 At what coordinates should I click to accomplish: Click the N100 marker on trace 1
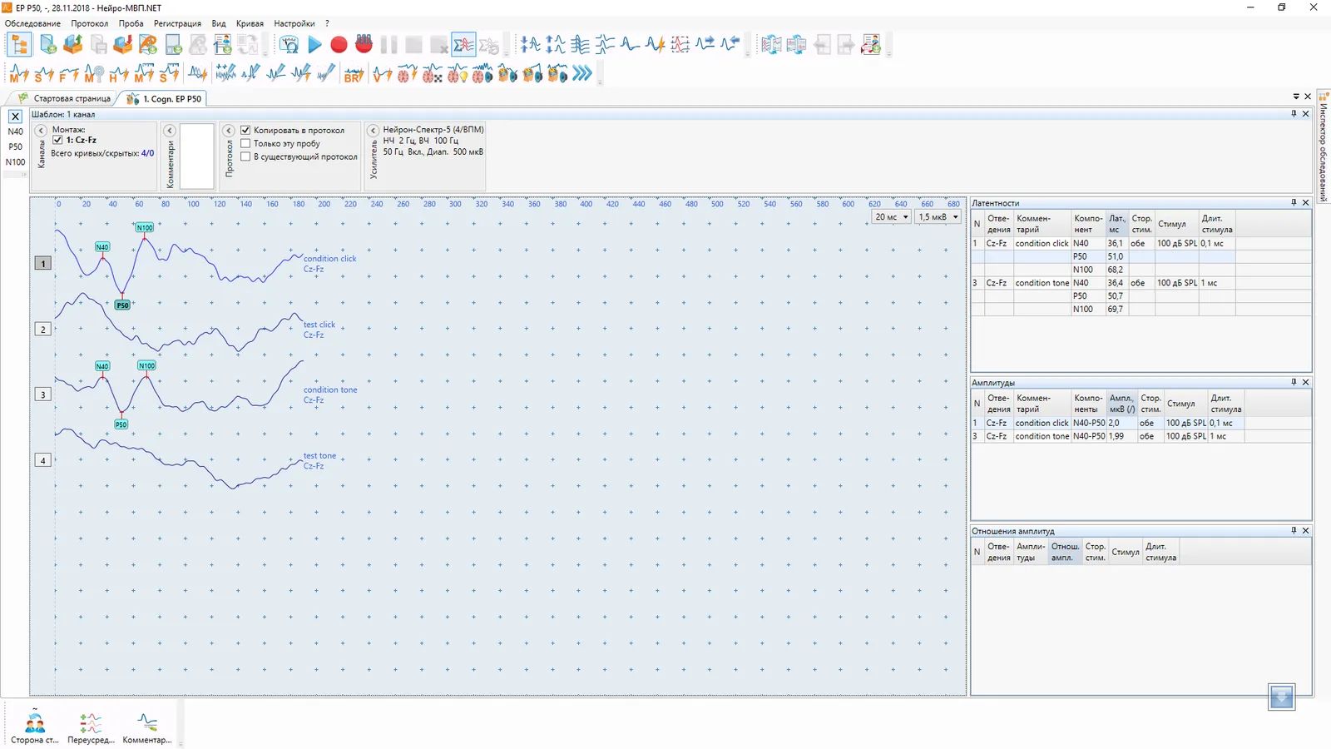click(x=145, y=227)
